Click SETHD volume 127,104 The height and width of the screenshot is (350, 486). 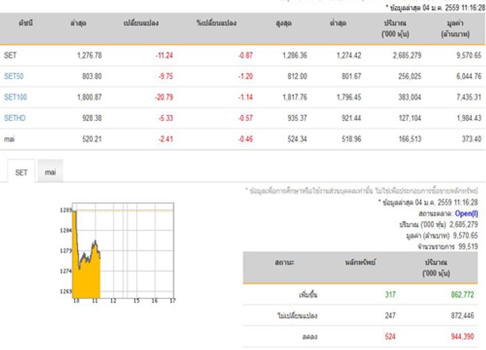pyautogui.click(x=409, y=118)
